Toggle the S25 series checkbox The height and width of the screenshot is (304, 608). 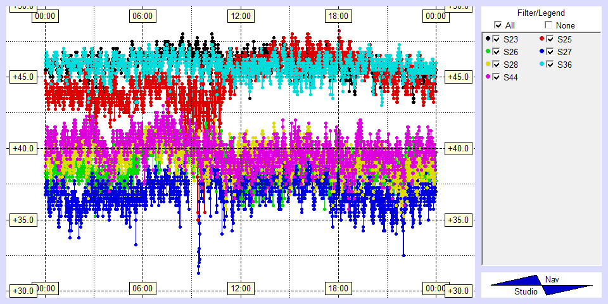coord(550,39)
